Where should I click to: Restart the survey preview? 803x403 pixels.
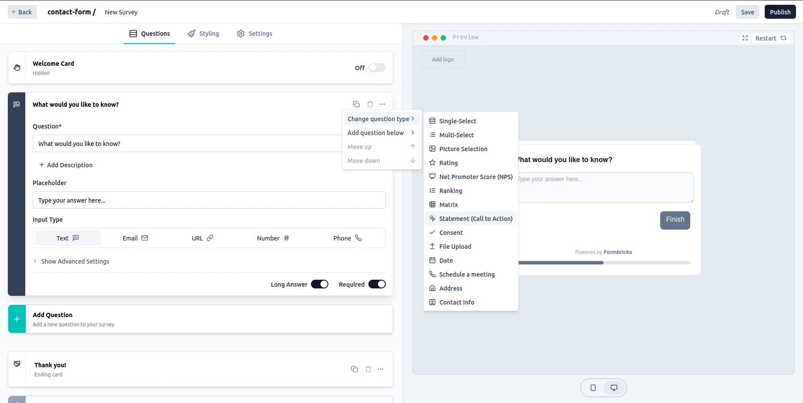tap(771, 38)
